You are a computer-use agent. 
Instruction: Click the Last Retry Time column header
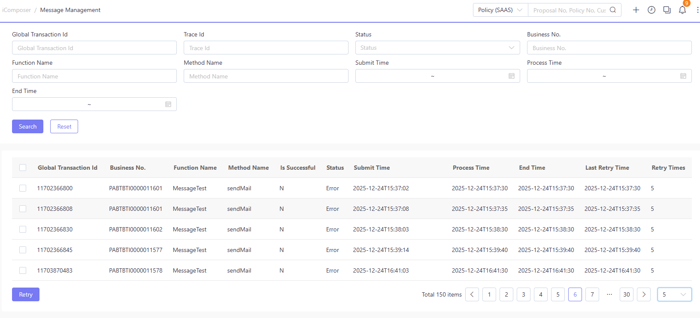coord(607,168)
